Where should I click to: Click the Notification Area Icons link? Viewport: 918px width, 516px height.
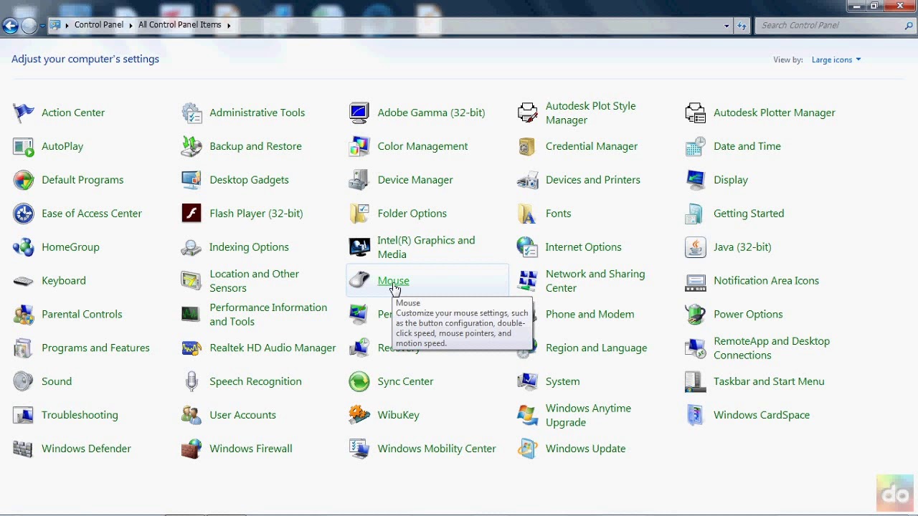[x=766, y=281]
